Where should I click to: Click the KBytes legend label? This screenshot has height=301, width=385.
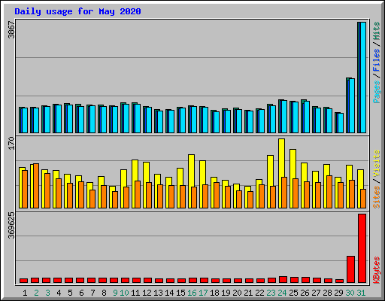point(377,270)
